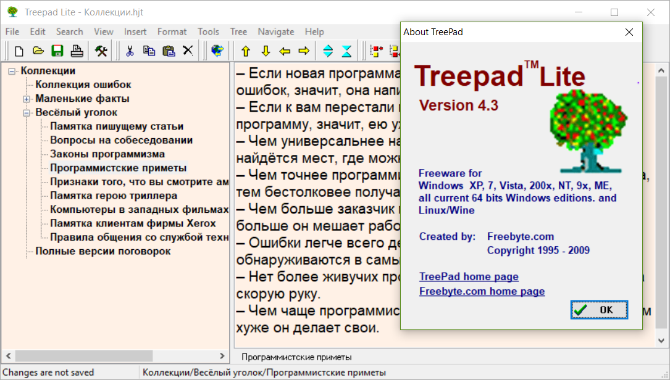This screenshot has height=380, width=670.
Task: Open the Help menu
Action: pyautogui.click(x=314, y=31)
